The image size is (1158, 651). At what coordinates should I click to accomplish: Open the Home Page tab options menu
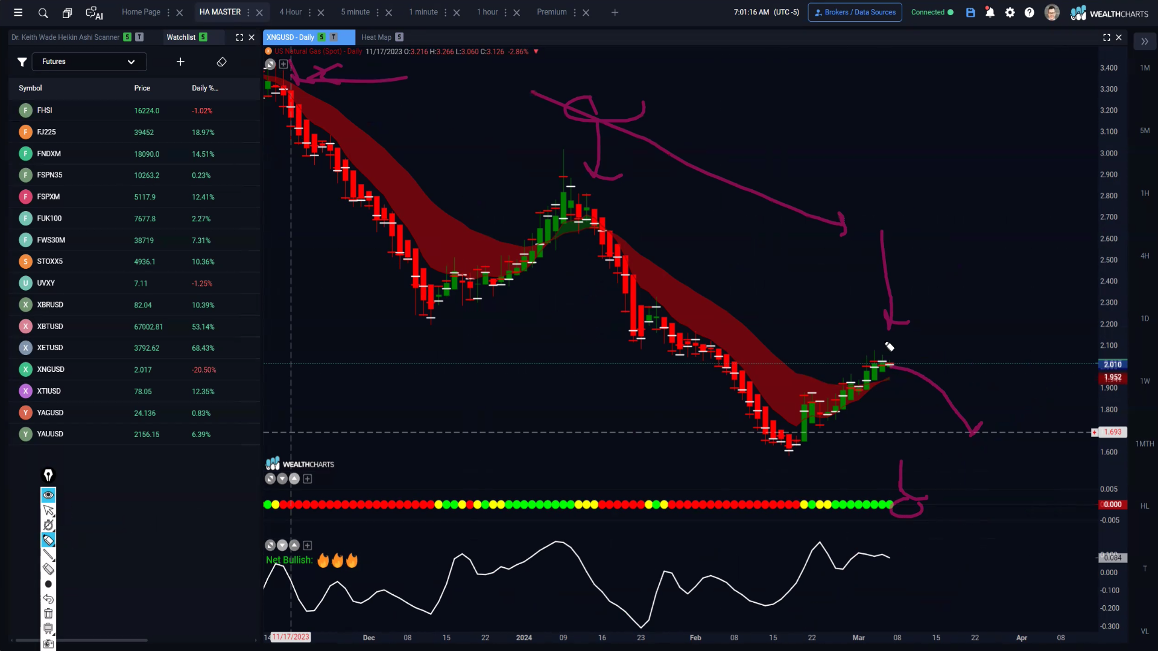[x=168, y=12]
